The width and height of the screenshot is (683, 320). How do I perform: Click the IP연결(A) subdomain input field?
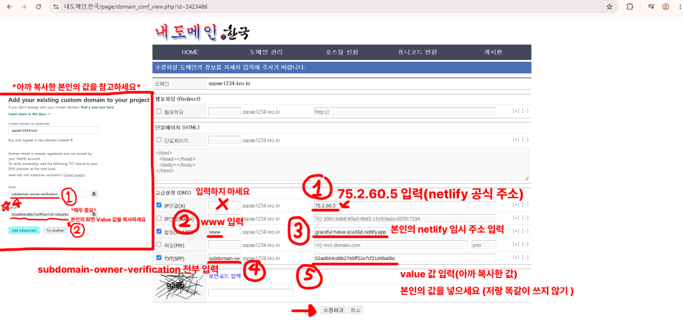tap(224, 205)
